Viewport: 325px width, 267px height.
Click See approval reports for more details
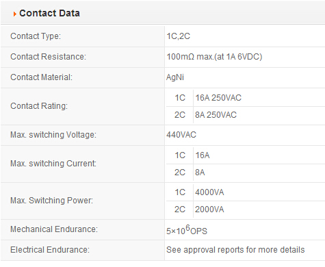(x=235, y=250)
